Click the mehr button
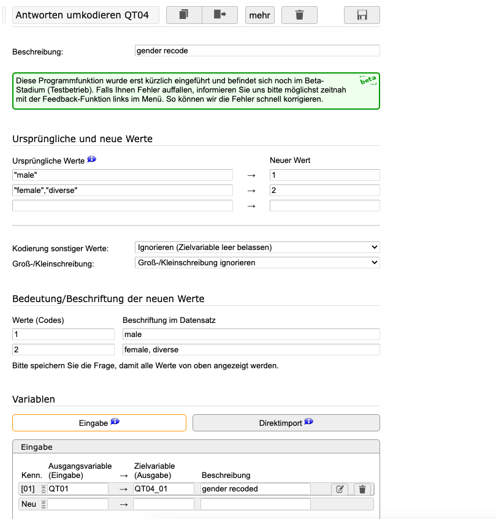496x519 pixels. coord(259,15)
